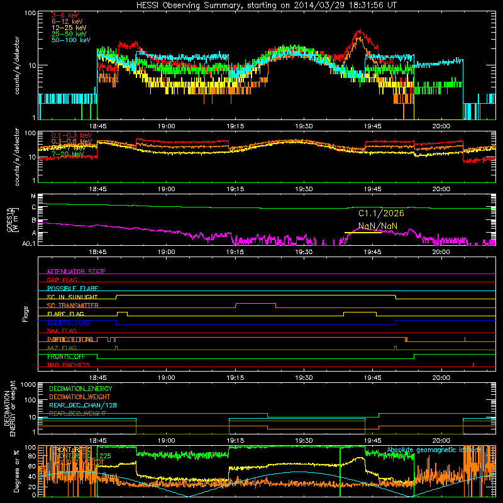
Task: Click the 7-20 MeV legend label
Action: point(68,154)
